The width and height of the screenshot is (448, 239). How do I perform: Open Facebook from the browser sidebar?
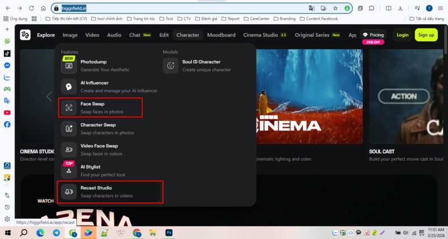[7, 124]
